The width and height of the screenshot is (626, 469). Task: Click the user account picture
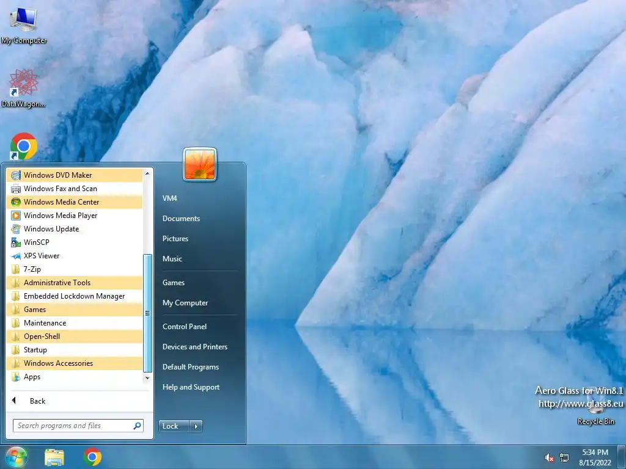click(x=200, y=164)
